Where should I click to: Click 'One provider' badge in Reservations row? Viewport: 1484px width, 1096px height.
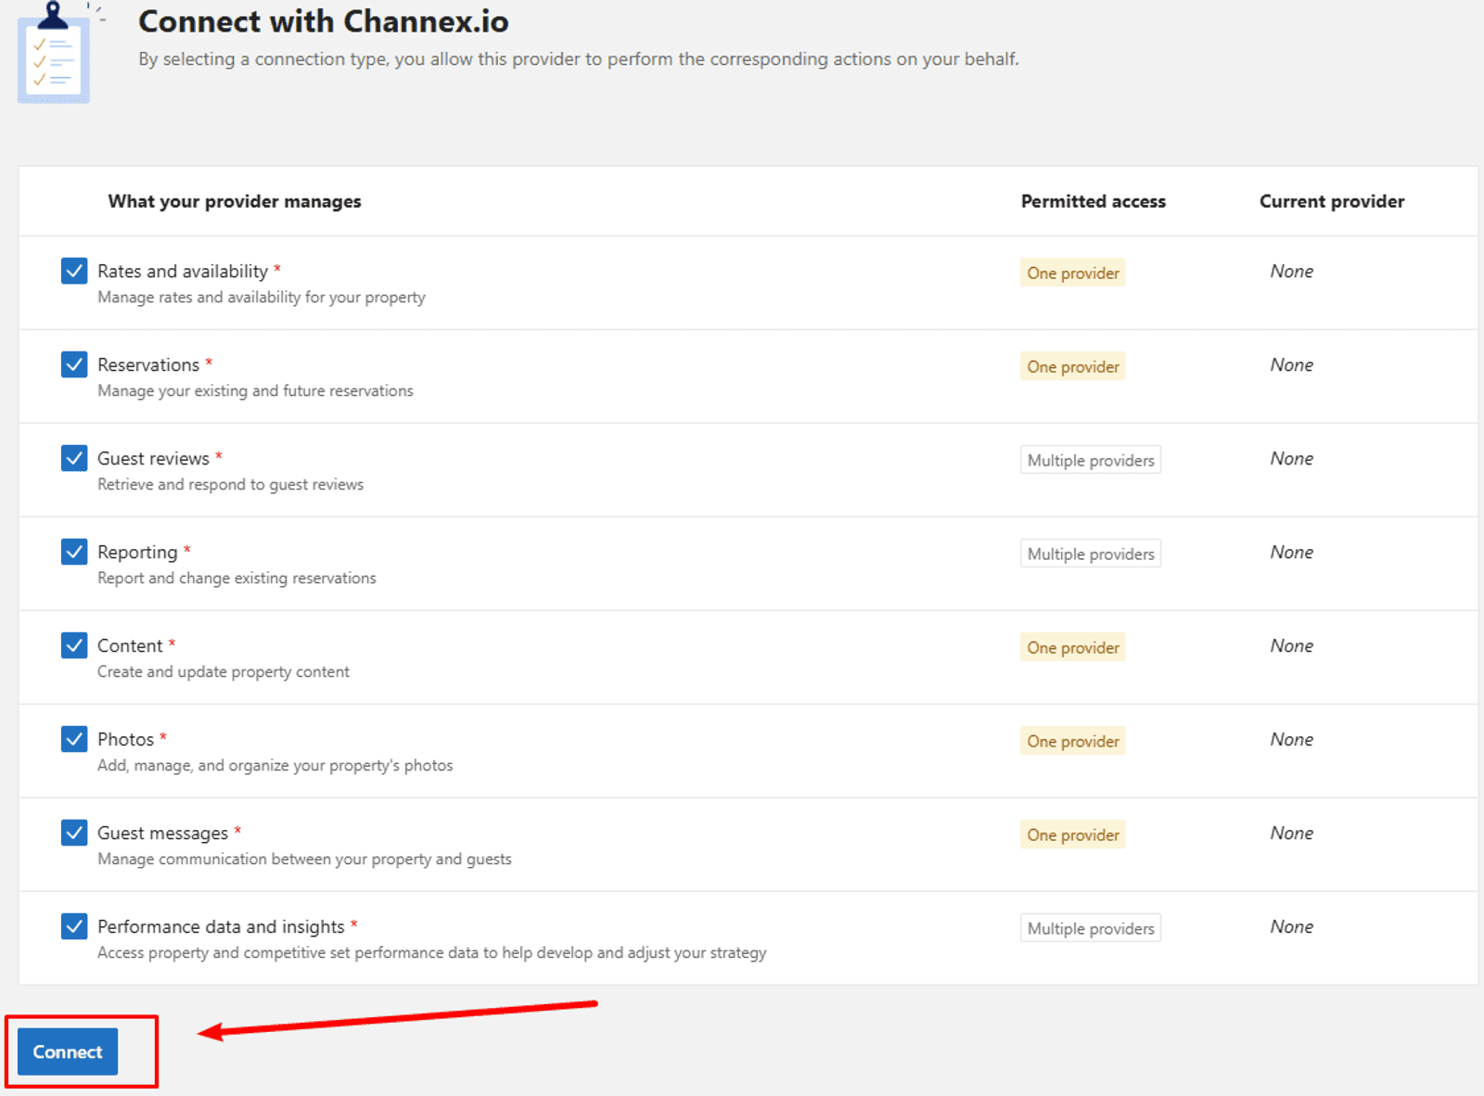[x=1073, y=366]
